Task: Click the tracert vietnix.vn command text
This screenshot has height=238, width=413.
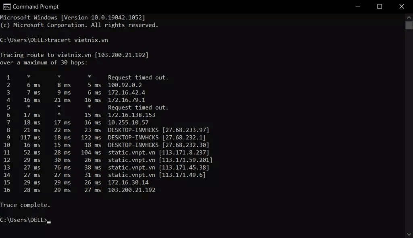Action: (x=78, y=40)
